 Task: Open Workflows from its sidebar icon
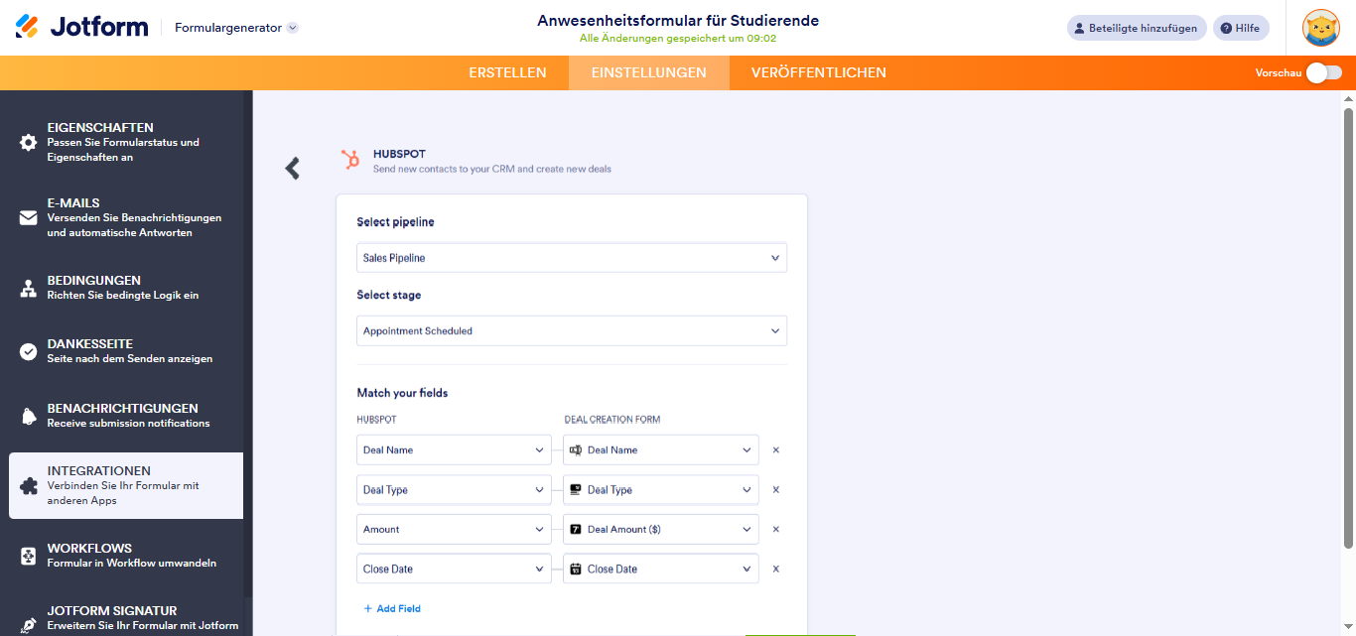28,554
